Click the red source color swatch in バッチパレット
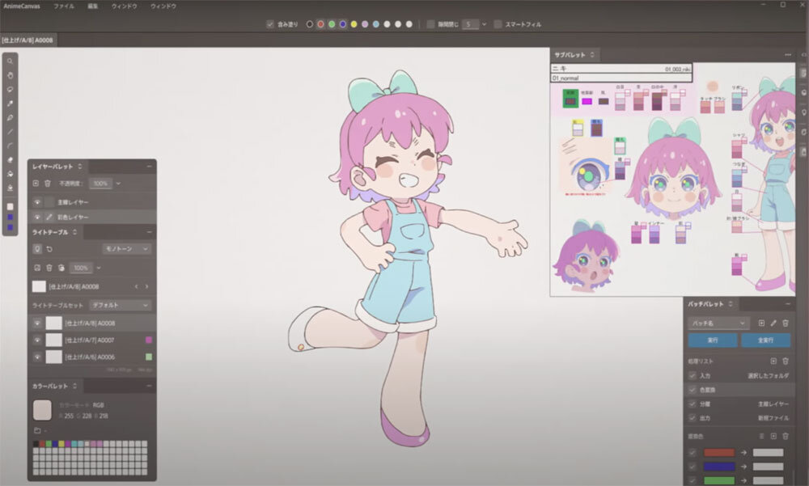Screen dimensions: 809x486 point(718,453)
